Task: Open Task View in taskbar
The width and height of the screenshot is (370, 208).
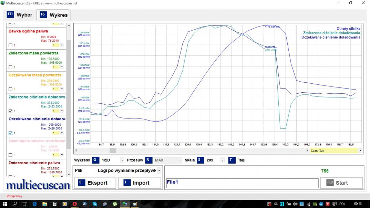Action: tap(24, 204)
